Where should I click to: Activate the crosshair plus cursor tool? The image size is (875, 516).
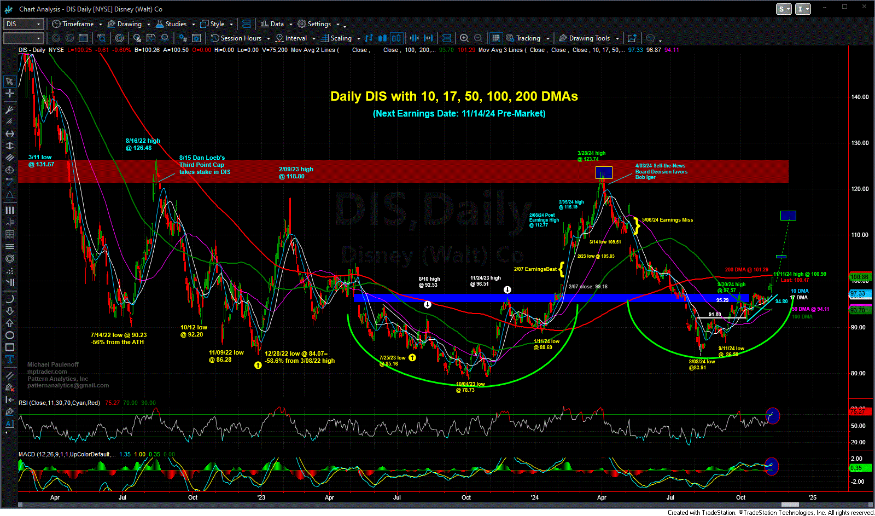click(x=9, y=94)
